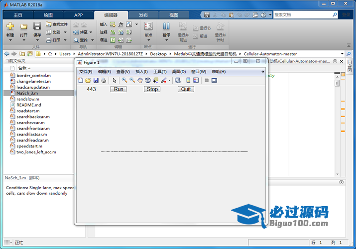This screenshot has width=356, height=249.
Task: Click the New file icon in ribbon
Action: pyautogui.click(x=10, y=26)
